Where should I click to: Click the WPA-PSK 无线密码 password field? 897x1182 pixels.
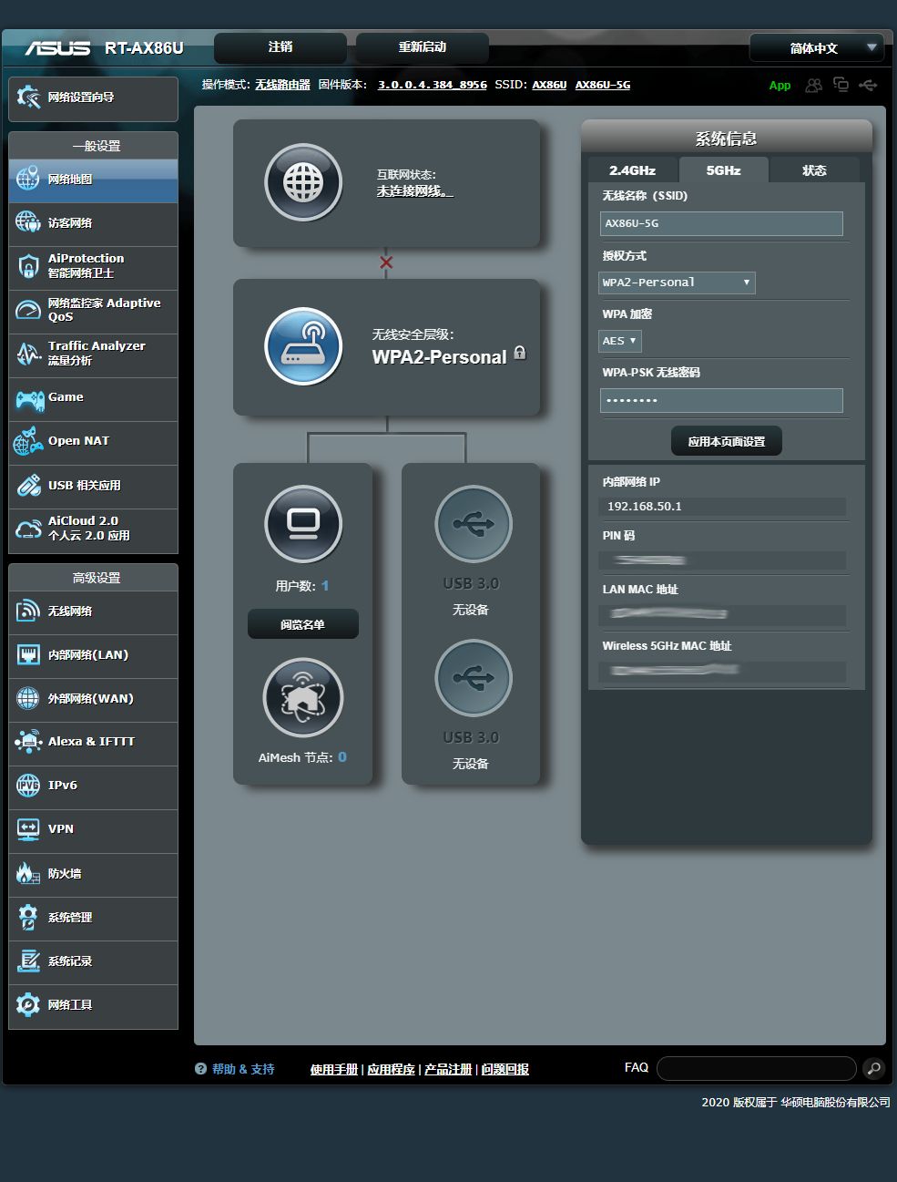click(x=721, y=400)
